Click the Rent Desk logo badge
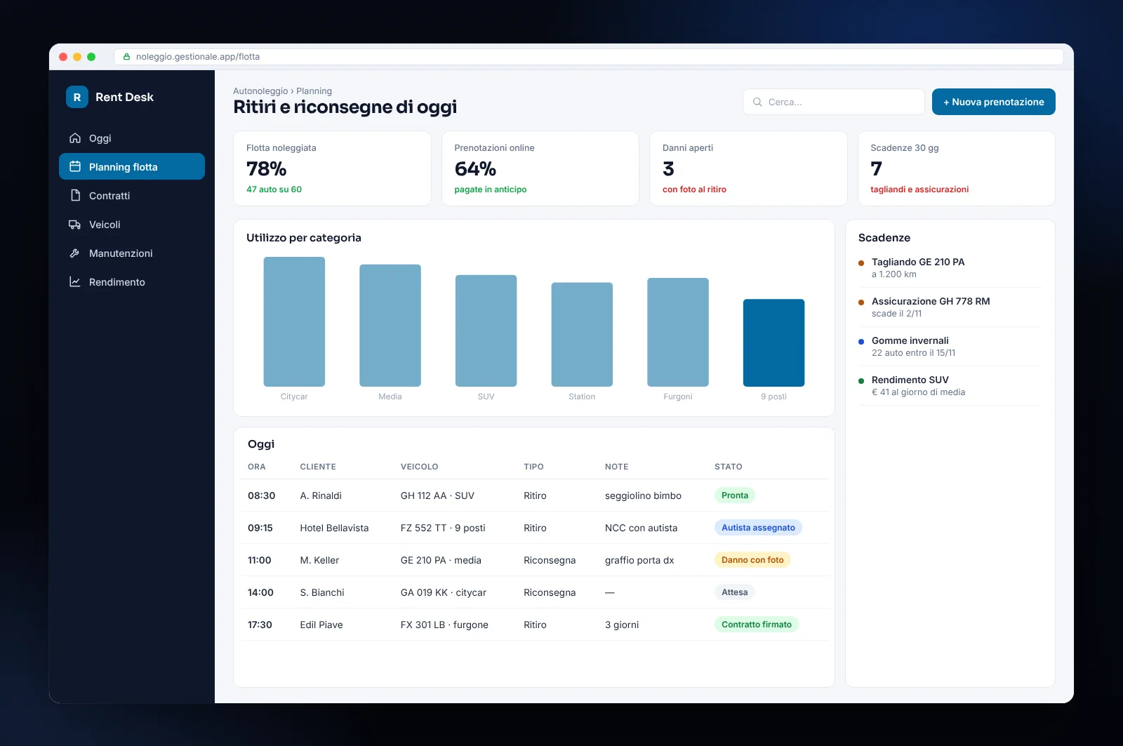 77,97
